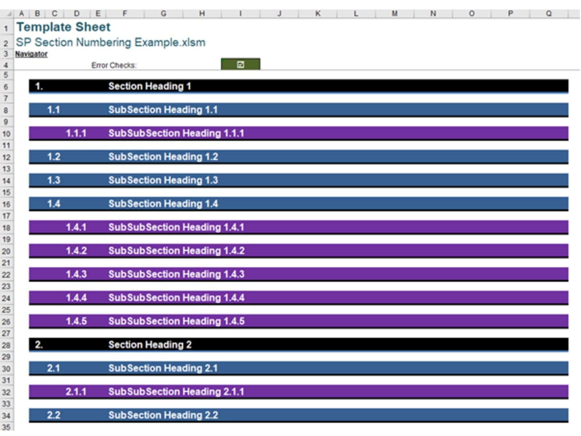Select SubSection Heading 1.1 text
581x436 pixels.
tap(163, 110)
